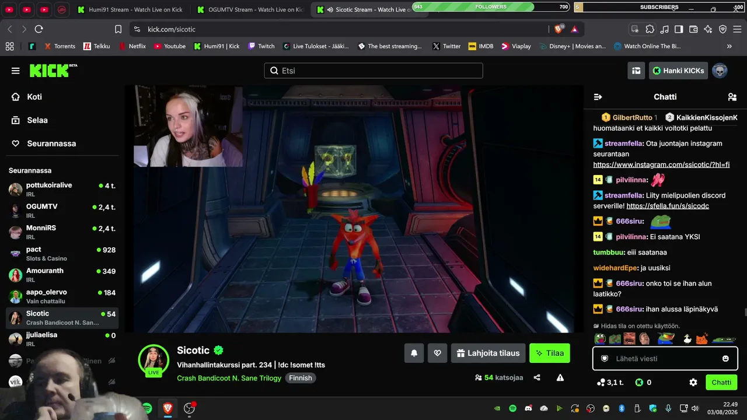Mute the Sicotic Stream tab audio icon
The height and width of the screenshot is (420, 747).
point(330,9)
